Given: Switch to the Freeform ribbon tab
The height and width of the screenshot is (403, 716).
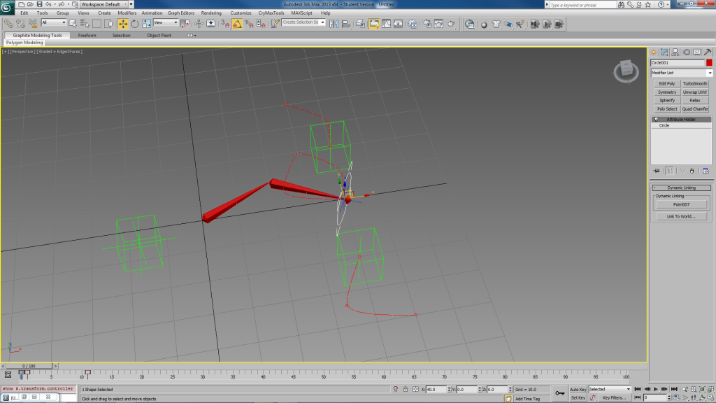Looking at the screenshot, I should (x=87, y=35).
